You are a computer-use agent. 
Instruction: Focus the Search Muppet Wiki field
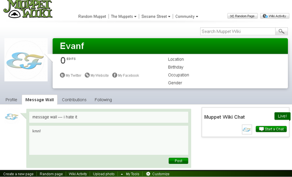pyautogui.click(x=238, y=31)
